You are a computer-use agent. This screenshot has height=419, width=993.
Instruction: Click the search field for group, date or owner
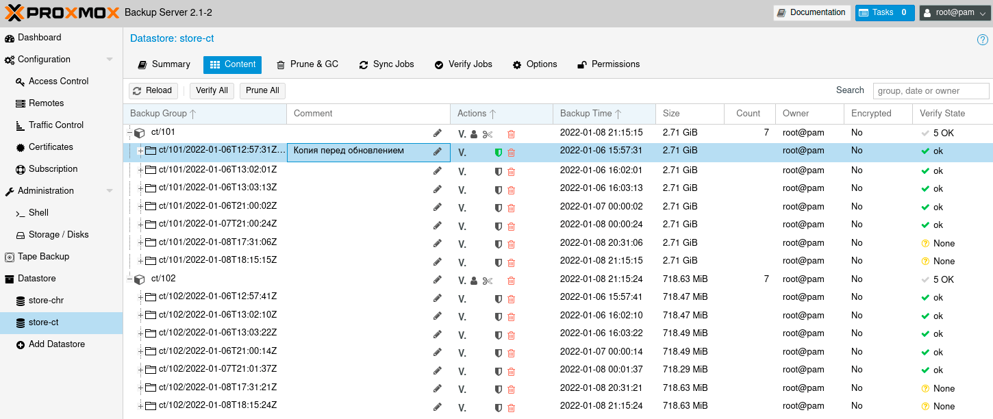[x=930, y=90]
